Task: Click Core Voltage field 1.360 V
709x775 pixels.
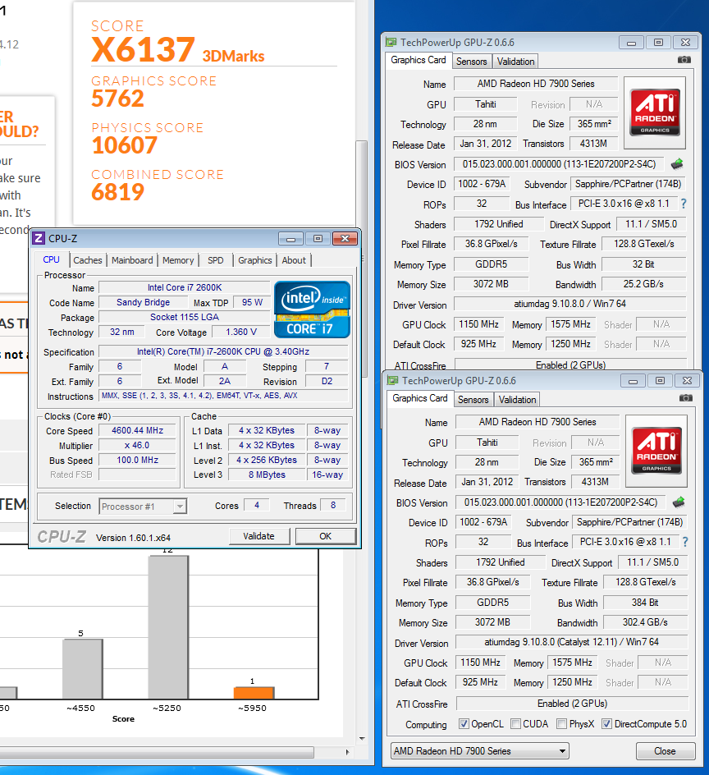Action: pyautogui.click(x=240, y=332)
